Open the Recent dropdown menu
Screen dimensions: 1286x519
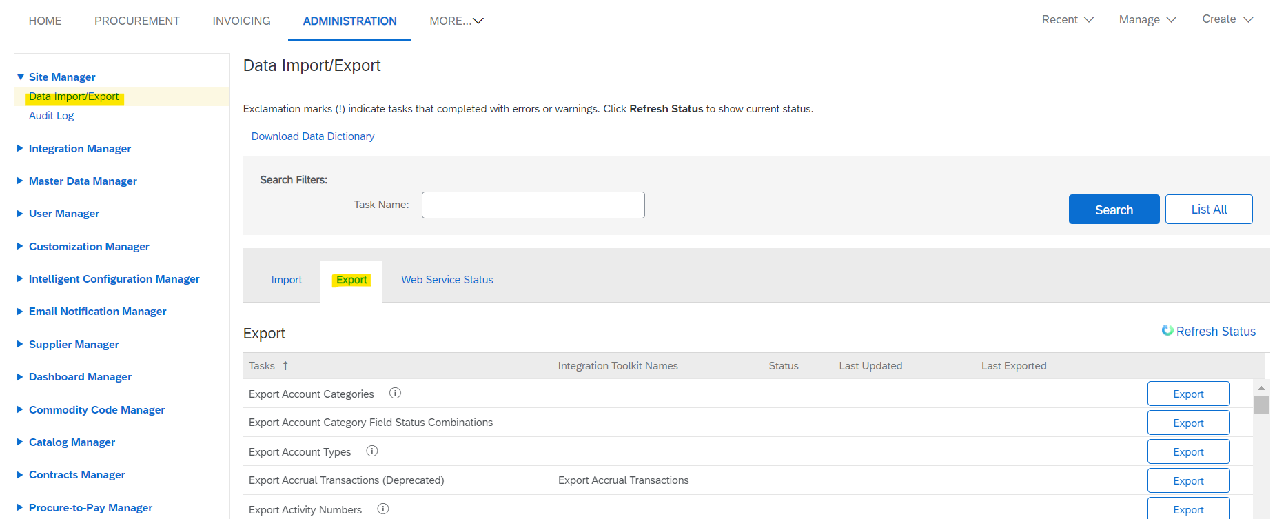(1068, 20)
